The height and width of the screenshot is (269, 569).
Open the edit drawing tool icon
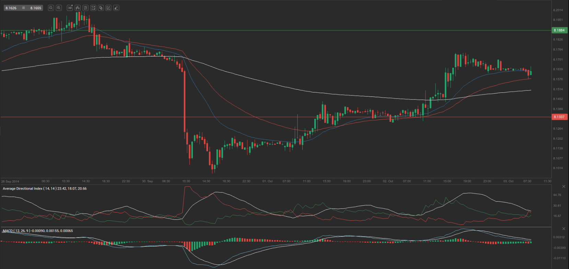click(108, 8)
